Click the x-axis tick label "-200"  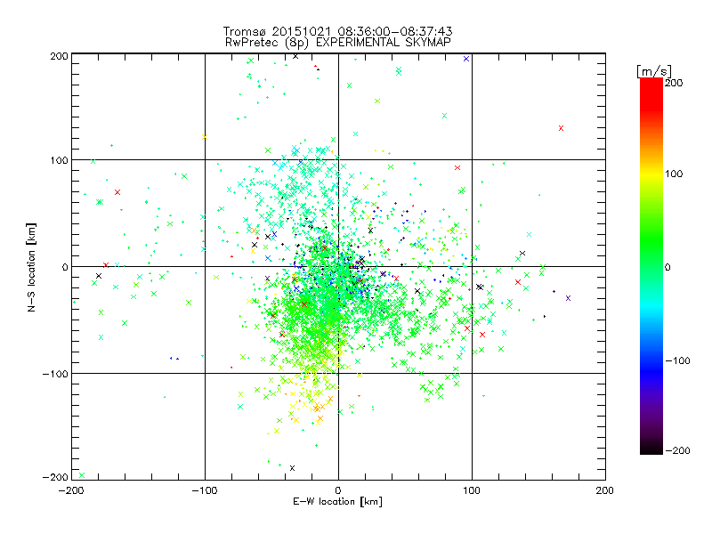point(71,490)
